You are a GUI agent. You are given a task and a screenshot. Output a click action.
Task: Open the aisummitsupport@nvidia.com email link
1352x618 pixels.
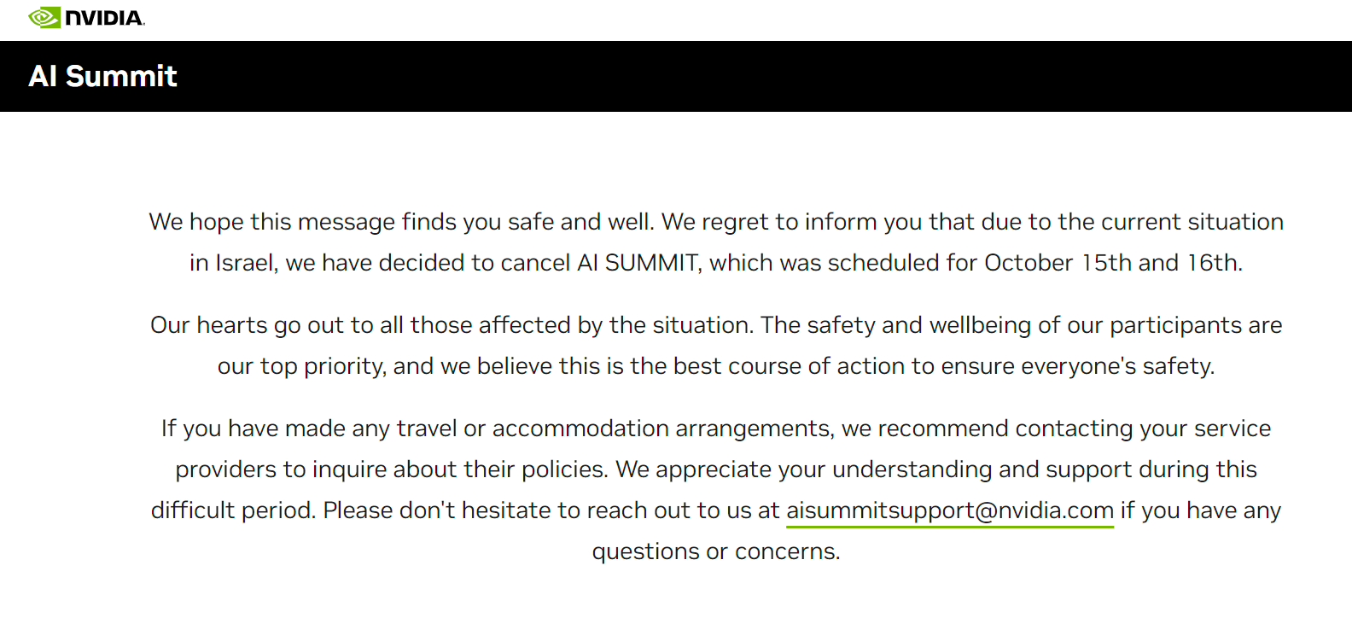click(950, 510)
